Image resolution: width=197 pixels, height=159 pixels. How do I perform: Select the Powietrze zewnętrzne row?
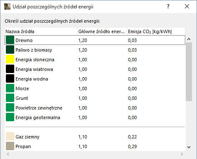95,108
